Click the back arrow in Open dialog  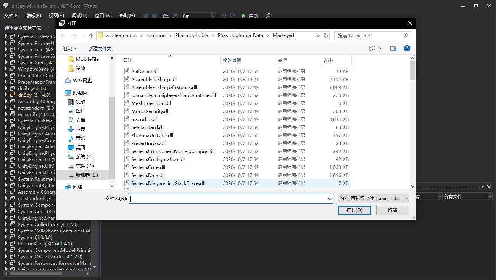(x=63, y=35)
